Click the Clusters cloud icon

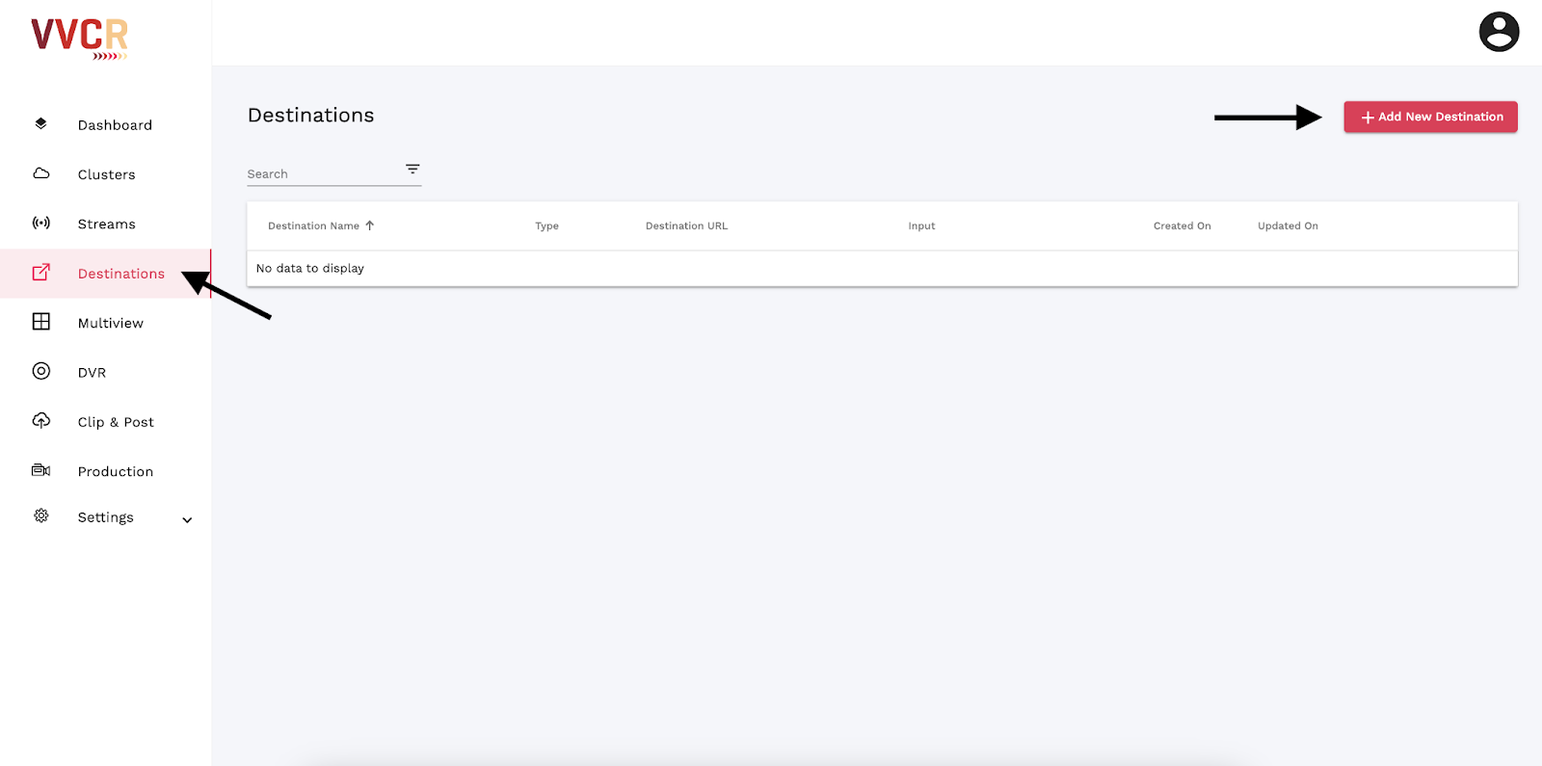pos(41,173)
